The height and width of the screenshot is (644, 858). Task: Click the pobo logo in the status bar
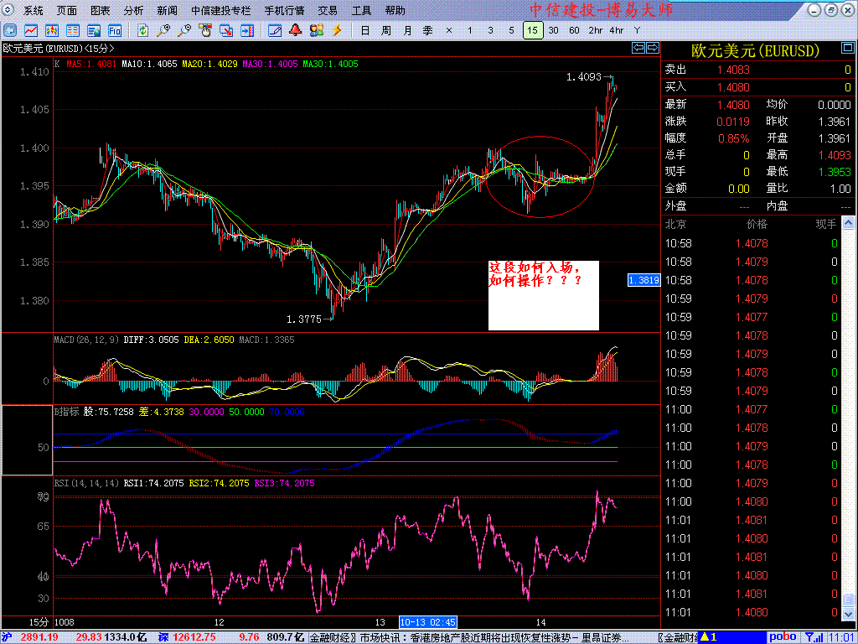(x=783, y=637)
